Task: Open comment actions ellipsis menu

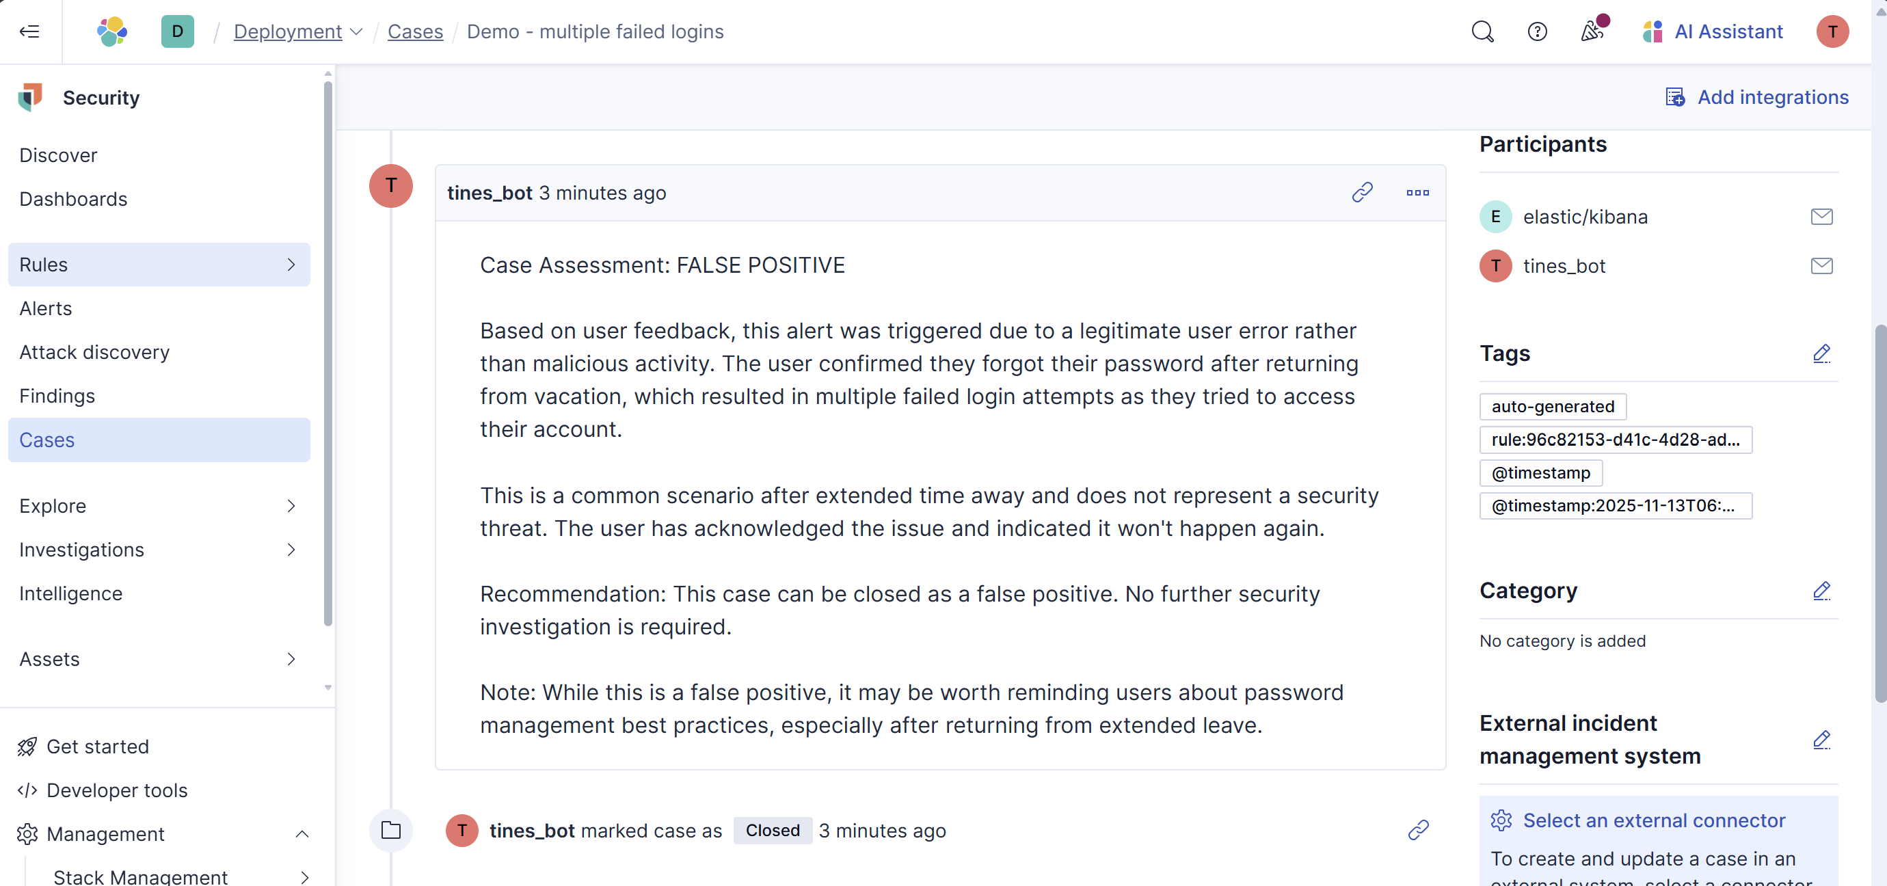Action: coord(1417,193)
